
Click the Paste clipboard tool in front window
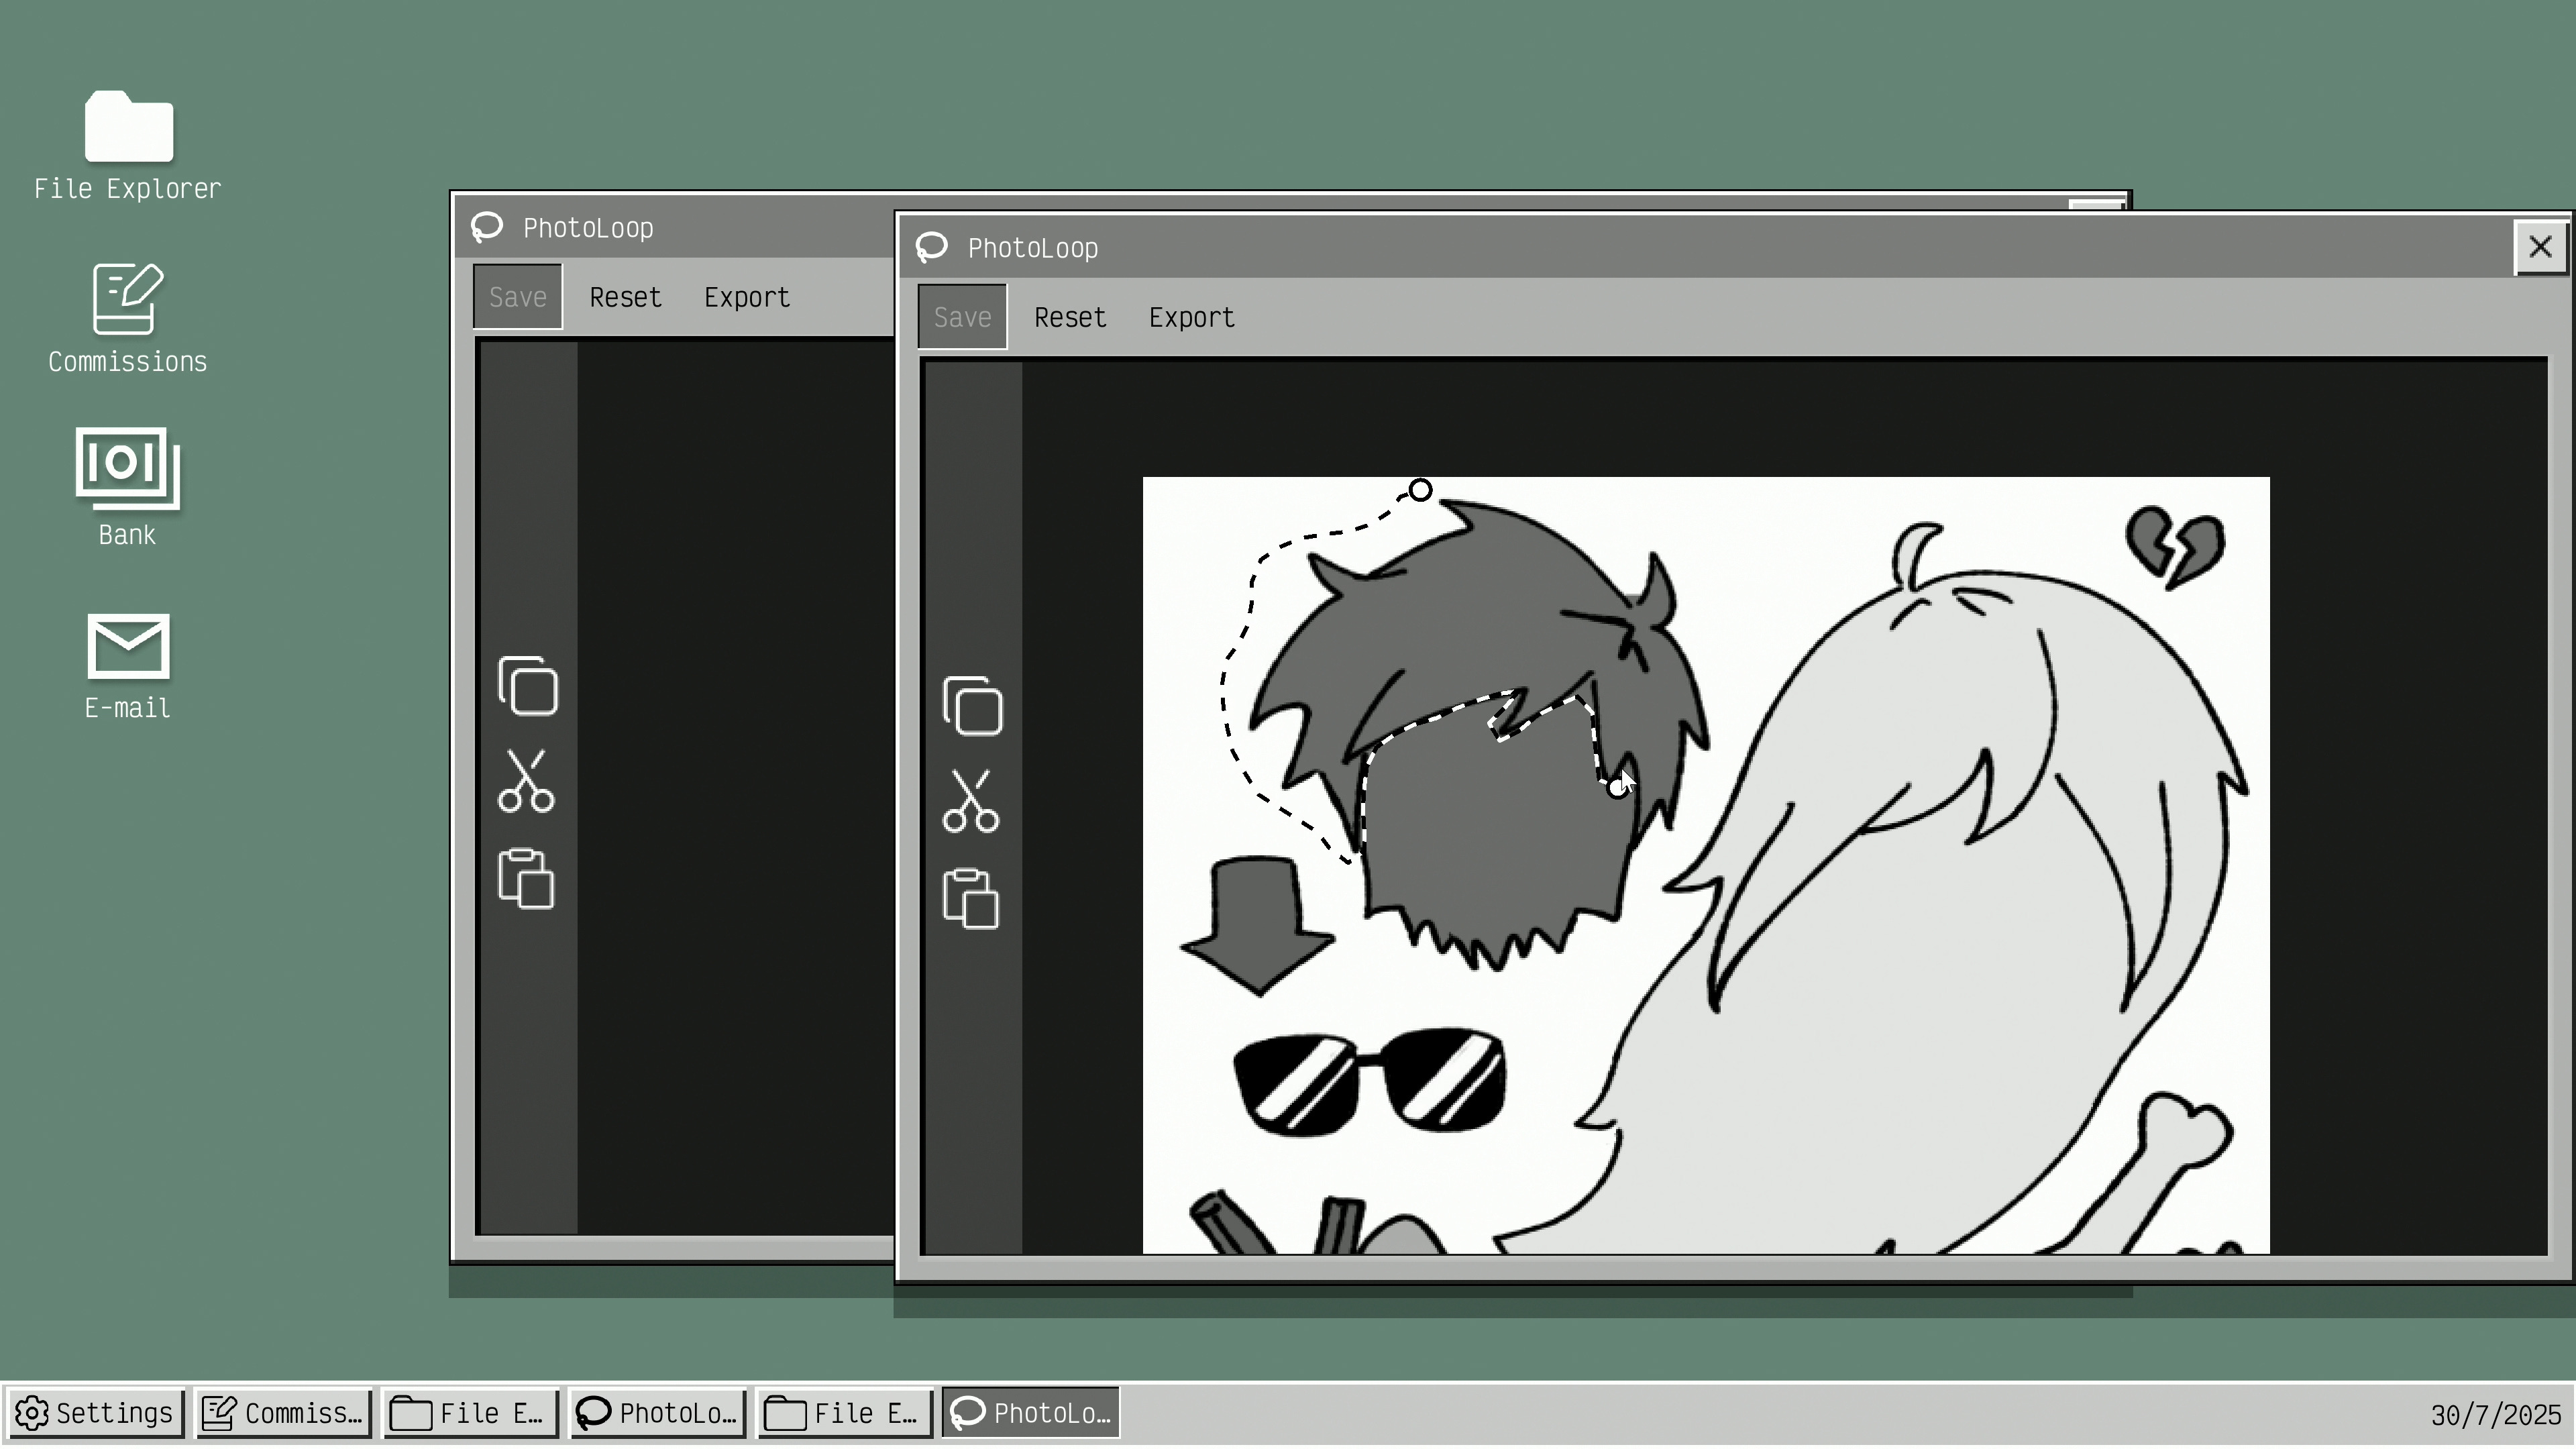pos(971,899)
